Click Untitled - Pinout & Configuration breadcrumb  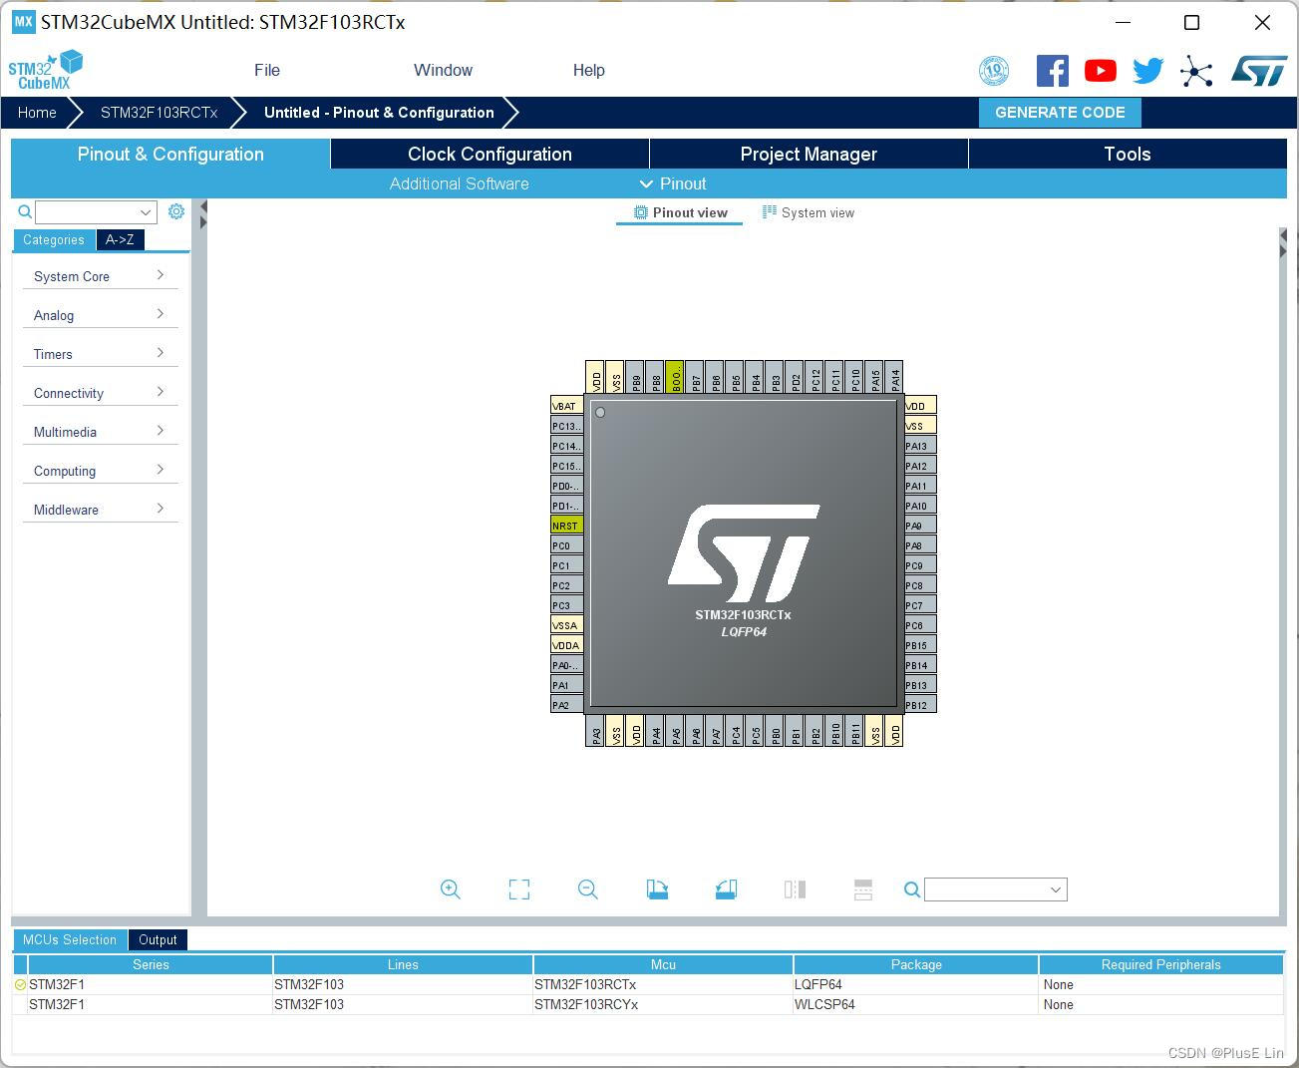pyautogui.click(x=379, y=113)
